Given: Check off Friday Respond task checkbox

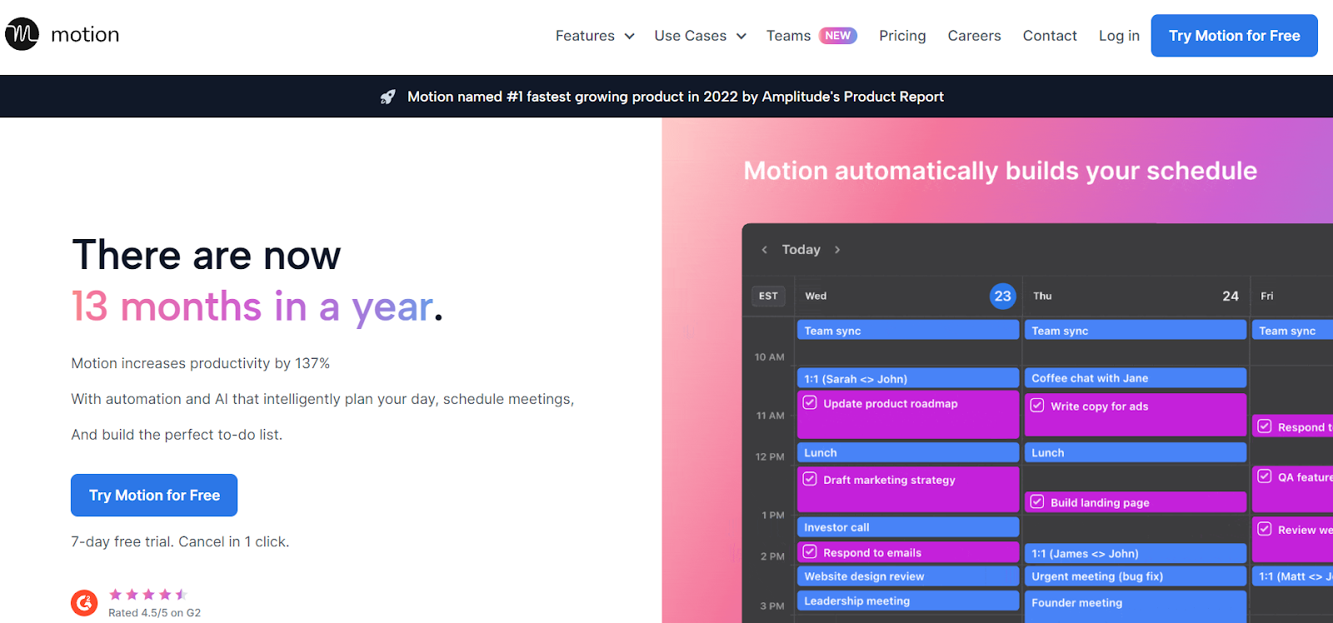Looking at the screenshot, I should pyautogui.click(x=1265, y=426).
